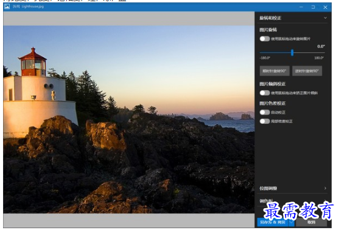Click the 0.0° rotation angle value
Image resolution: width=339 pixels, height=230 pixels.
pos(321,46)
